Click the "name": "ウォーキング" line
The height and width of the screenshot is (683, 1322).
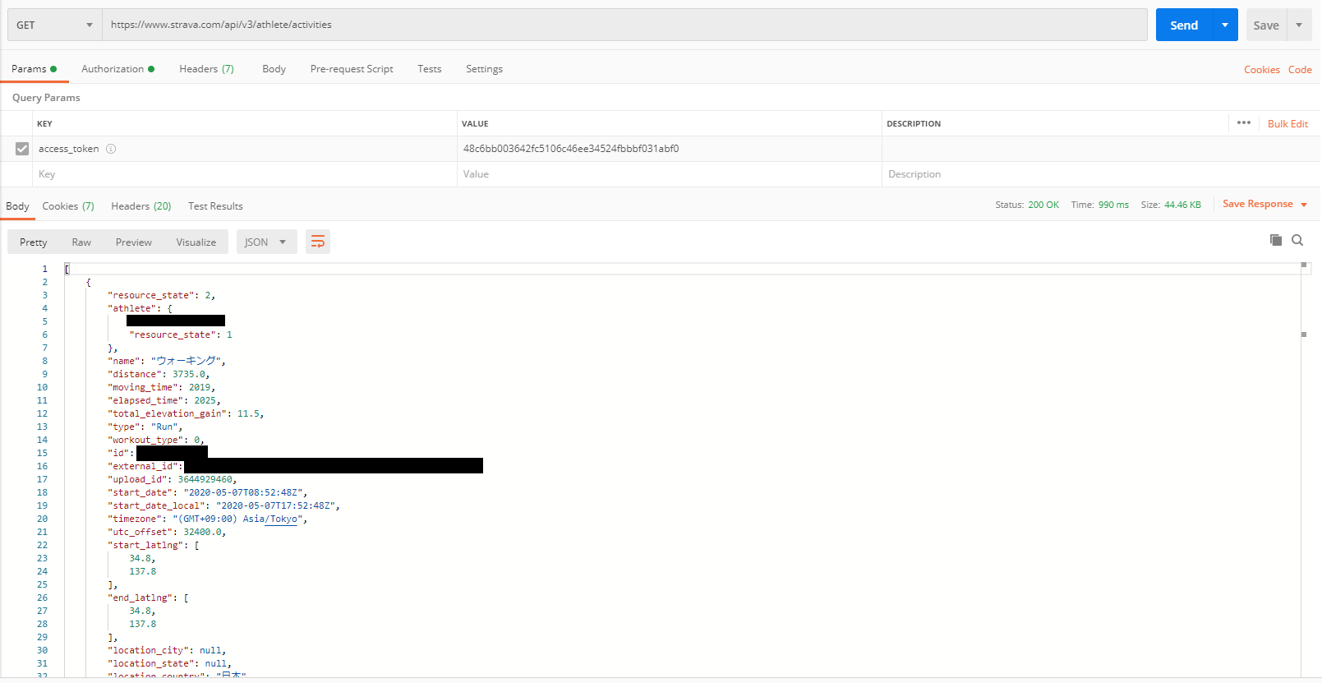(x=166, y=361)
